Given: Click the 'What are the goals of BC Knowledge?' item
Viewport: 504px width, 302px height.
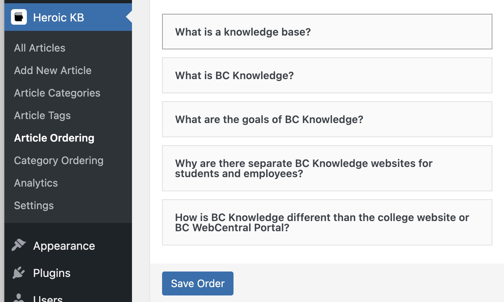Looking at the screenshot, I should 327,119.
